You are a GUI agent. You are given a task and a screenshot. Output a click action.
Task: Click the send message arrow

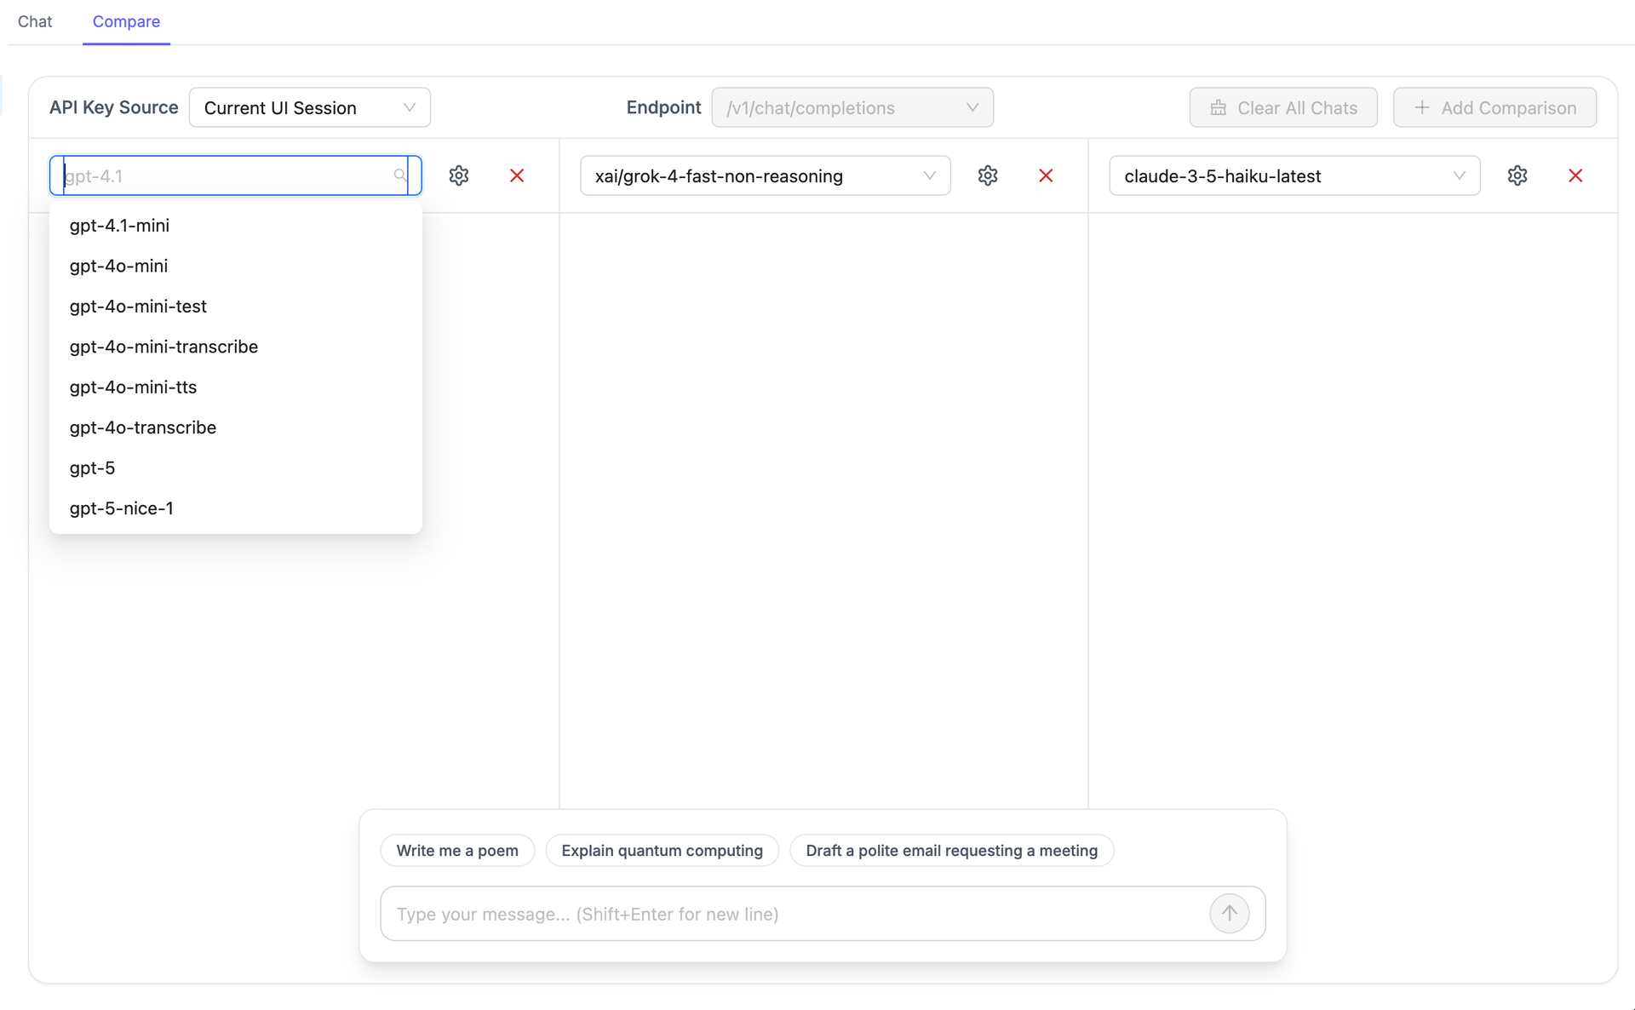coord(1229,913)
